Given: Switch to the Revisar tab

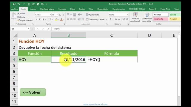Looking at the screenshot, I should coord(82,9).
